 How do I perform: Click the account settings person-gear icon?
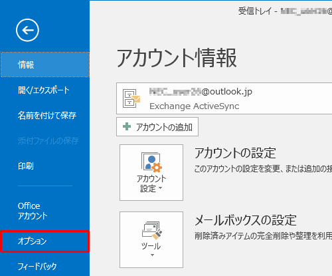(151, 162)
